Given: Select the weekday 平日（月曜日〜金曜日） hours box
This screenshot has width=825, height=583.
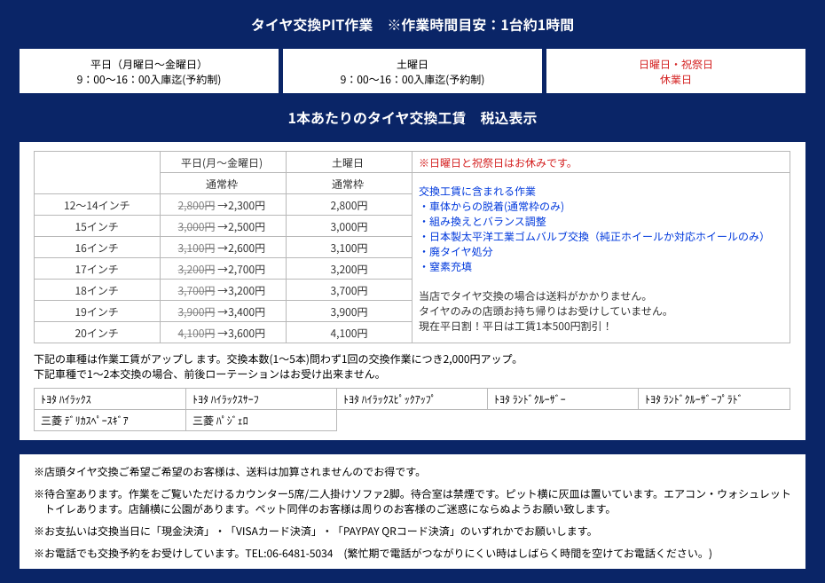Looking at the screenshot, I should (x=149, y=71).
